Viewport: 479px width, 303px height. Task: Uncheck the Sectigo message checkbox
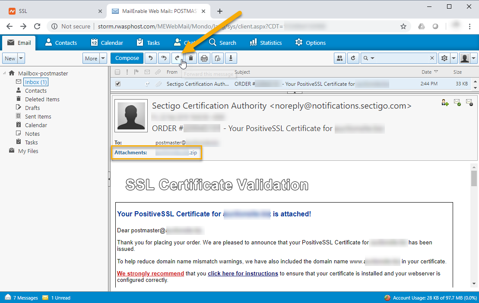(118, 84)
